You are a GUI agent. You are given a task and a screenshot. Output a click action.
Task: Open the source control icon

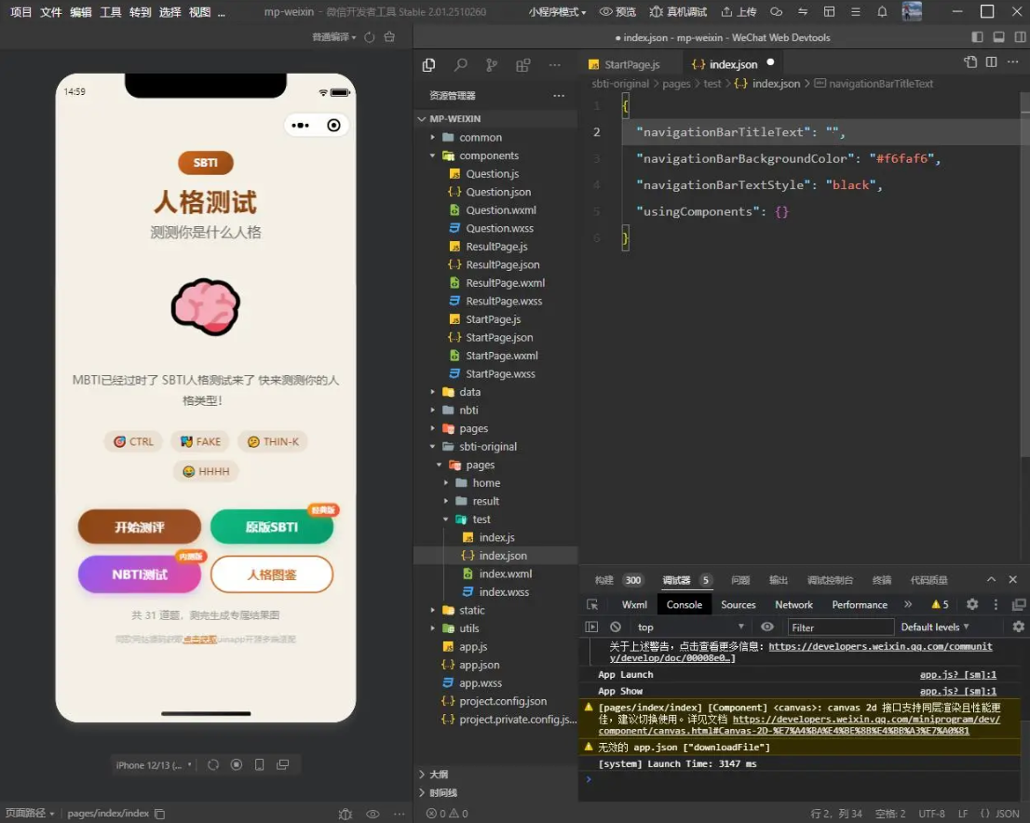[492, 65]
